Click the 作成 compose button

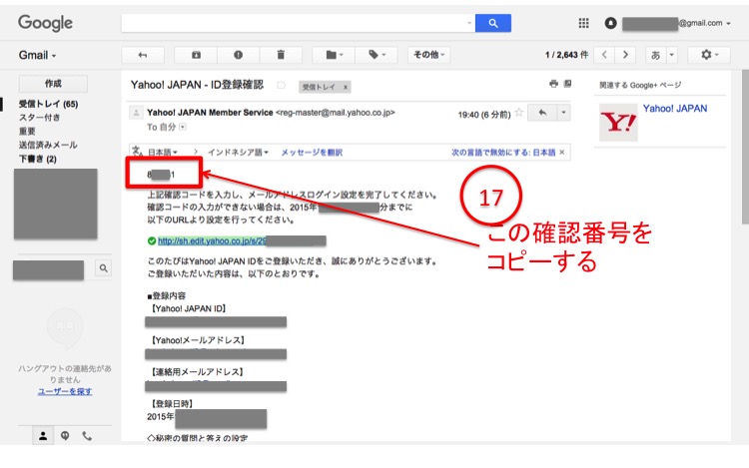[x=53, y=84]
